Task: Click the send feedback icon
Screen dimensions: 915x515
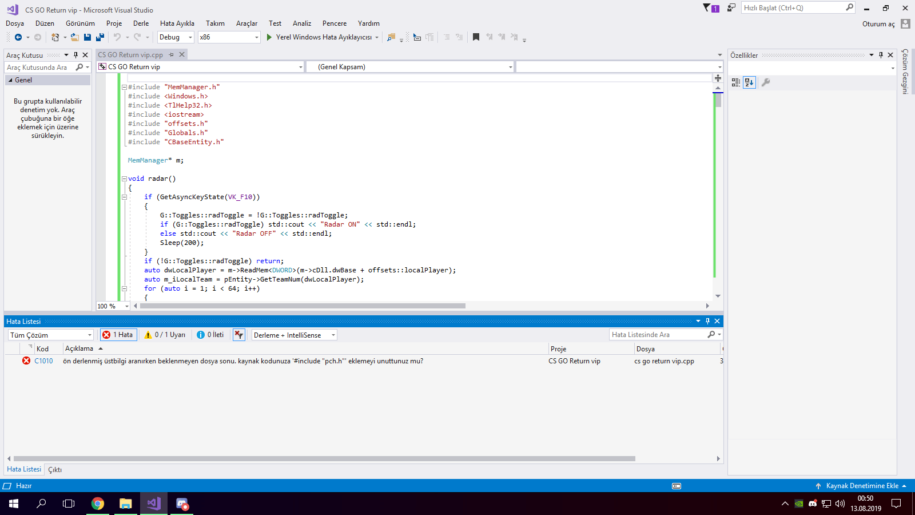Action: 731,7
